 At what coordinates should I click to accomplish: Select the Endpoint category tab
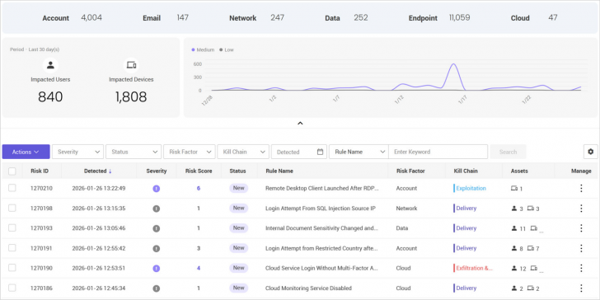coord(439,18)
